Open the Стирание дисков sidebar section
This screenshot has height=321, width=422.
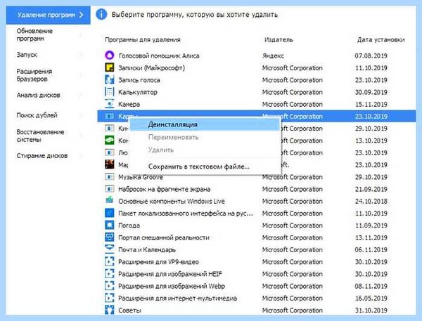48,155
